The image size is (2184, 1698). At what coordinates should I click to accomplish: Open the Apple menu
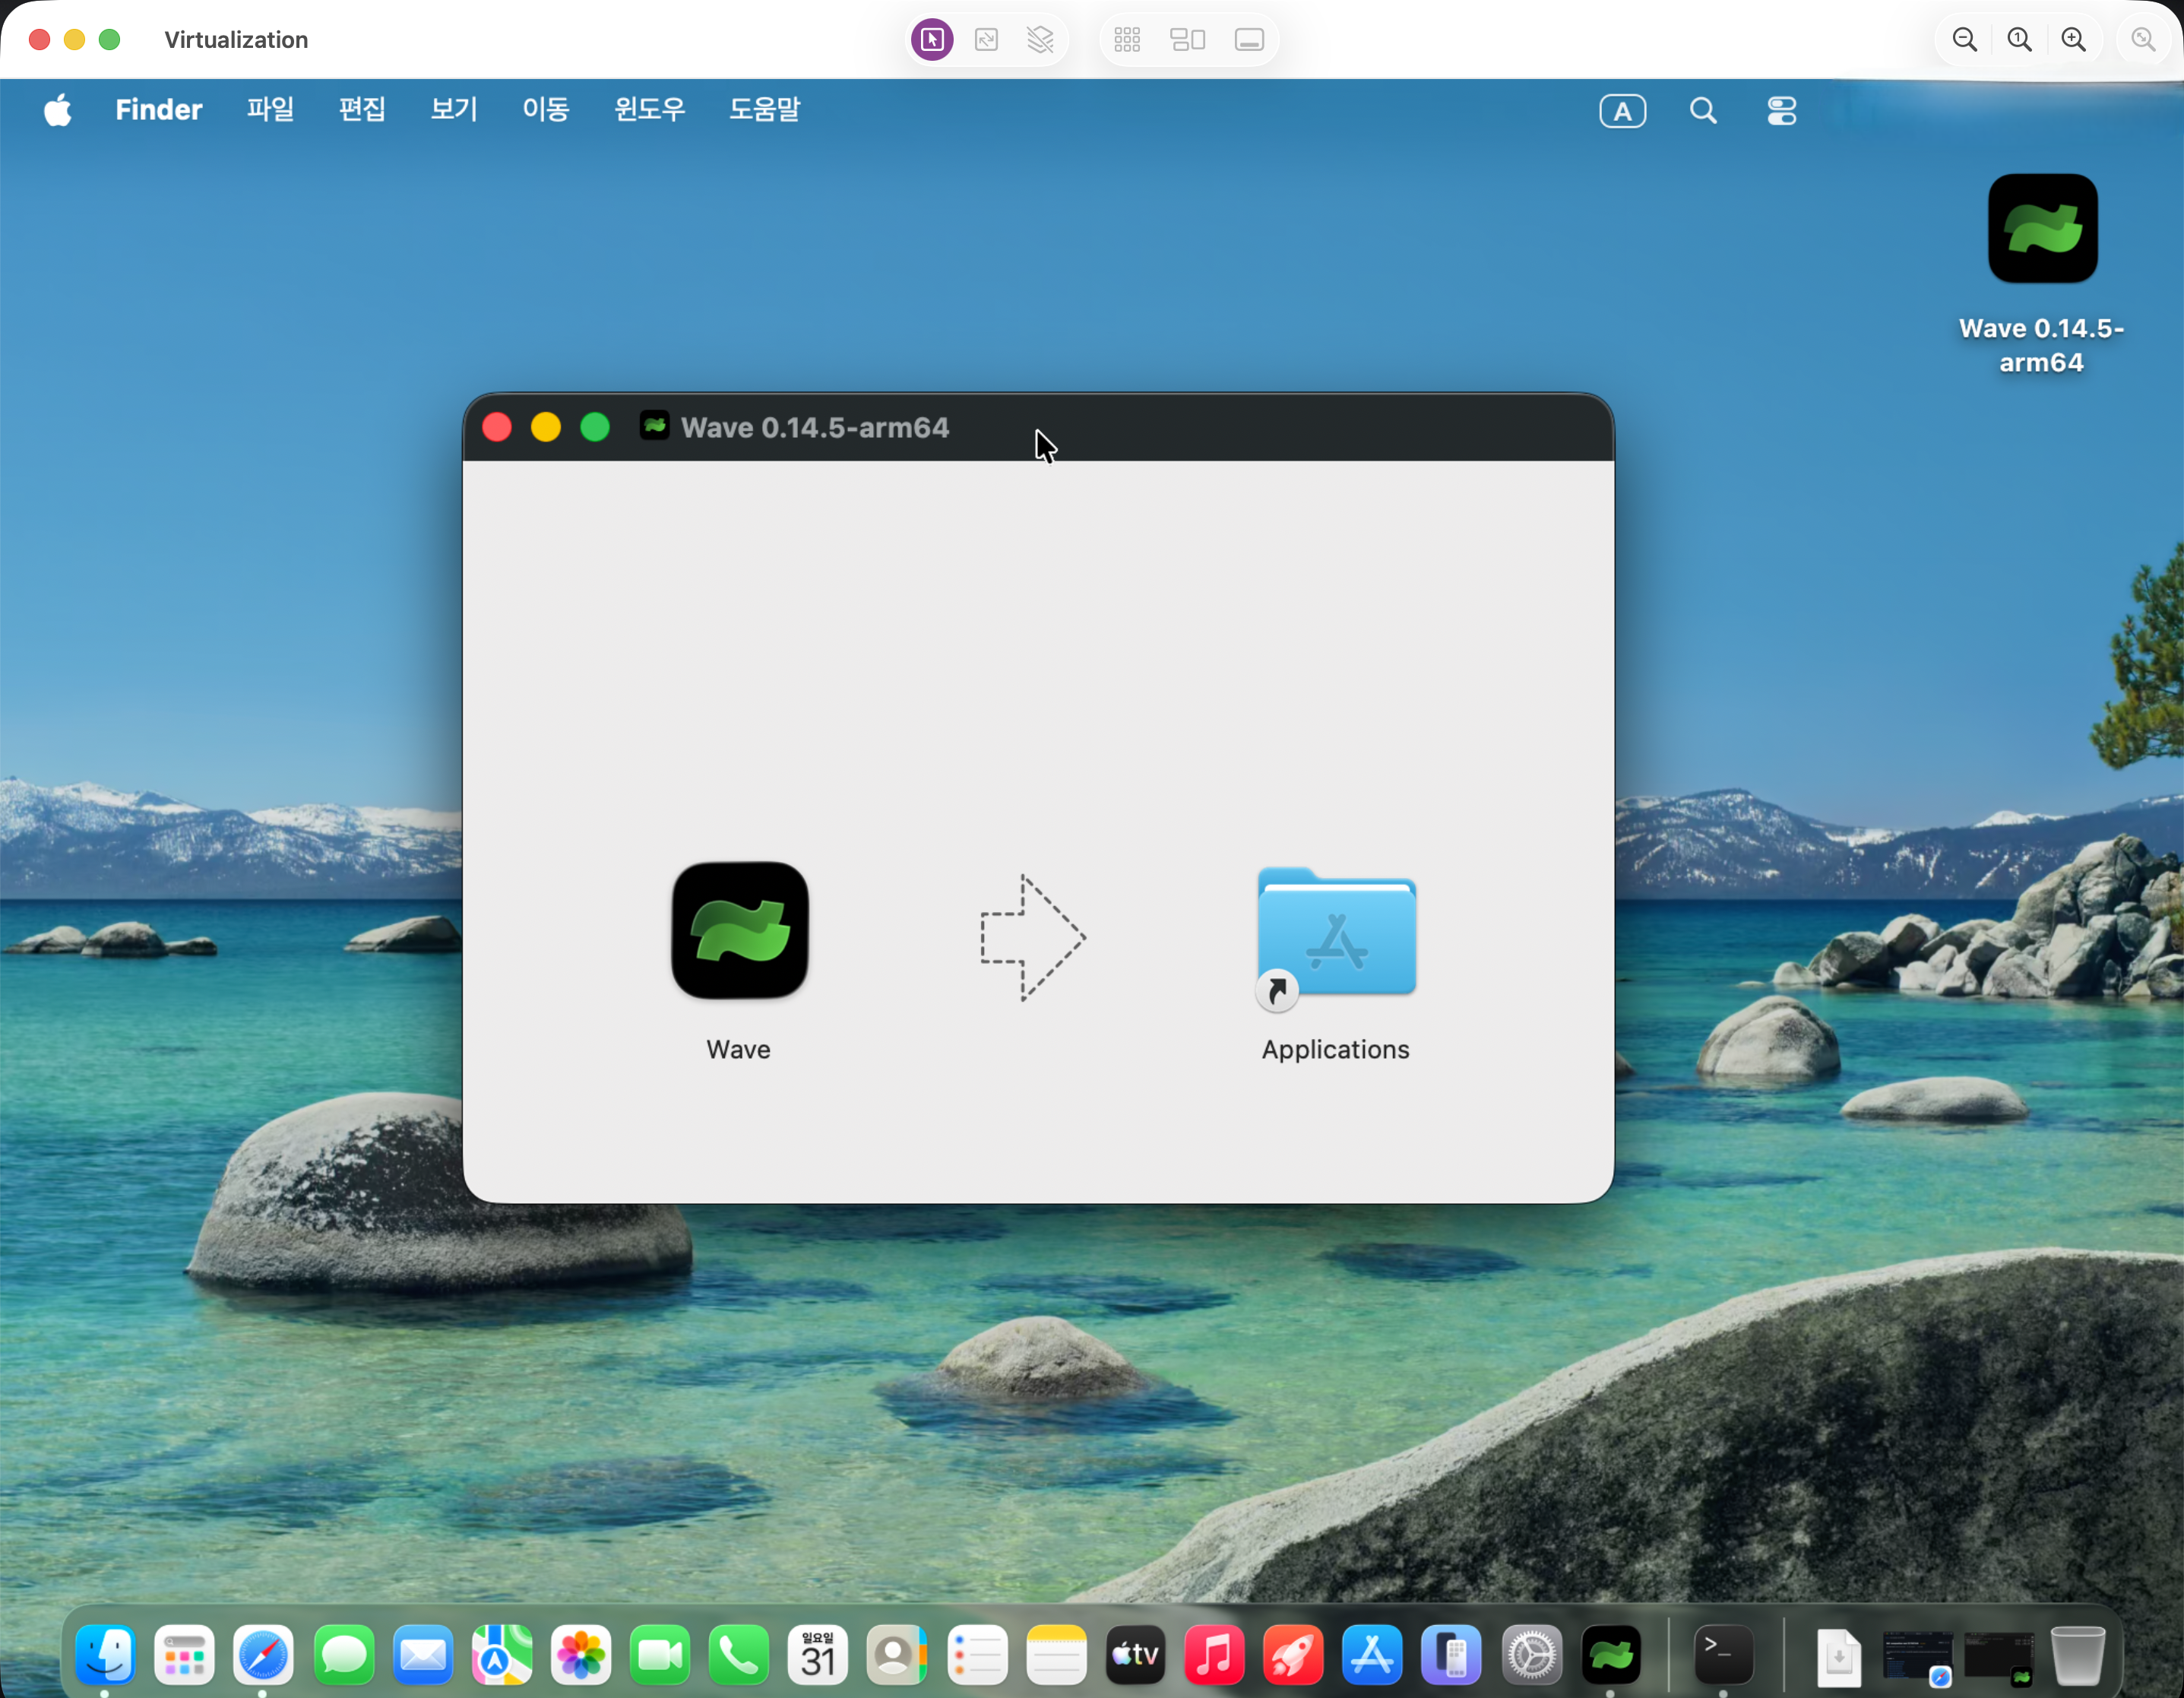tap(58, 109)
